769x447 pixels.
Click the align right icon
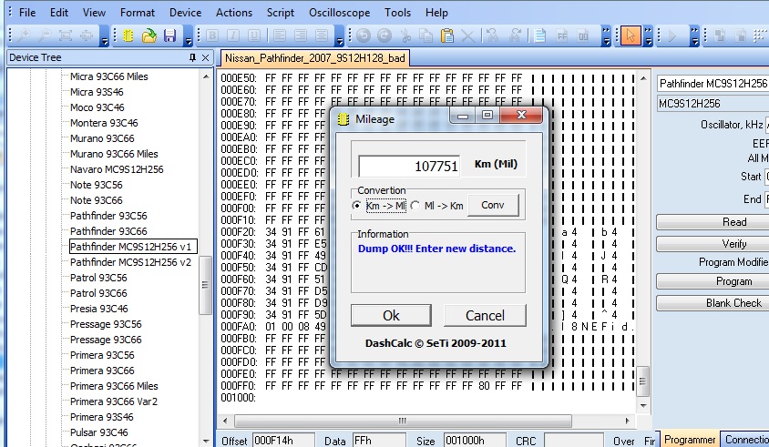(x=301, y=36)
